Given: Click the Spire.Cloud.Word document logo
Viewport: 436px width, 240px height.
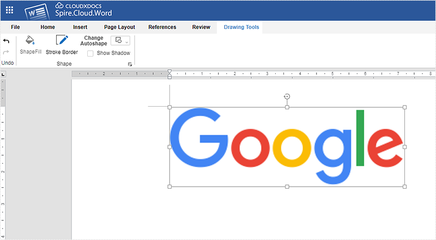Looking at the screenshot, I should (37, 12).
